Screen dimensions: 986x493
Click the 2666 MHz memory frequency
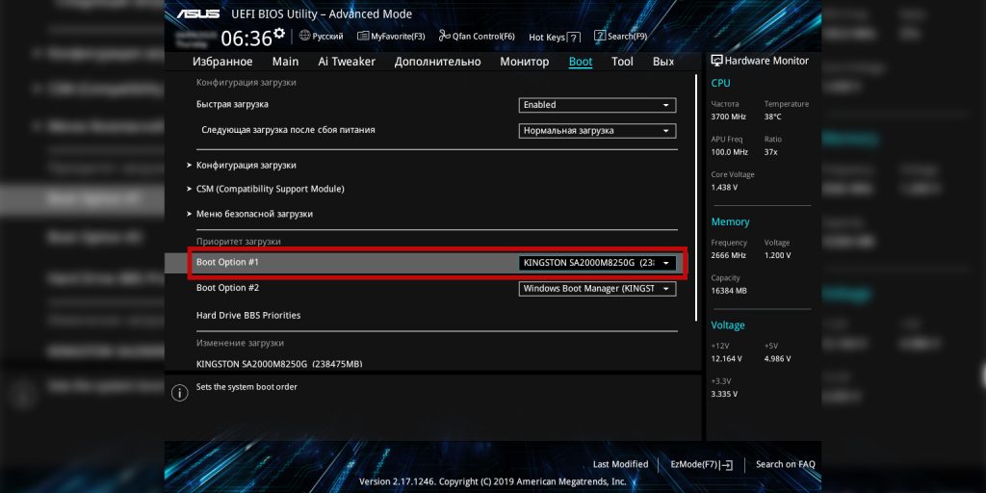(728, 255)
